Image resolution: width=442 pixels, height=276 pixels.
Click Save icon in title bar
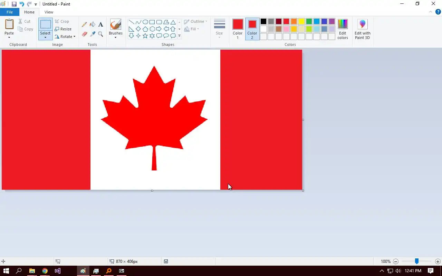click(x=14, y=4)
